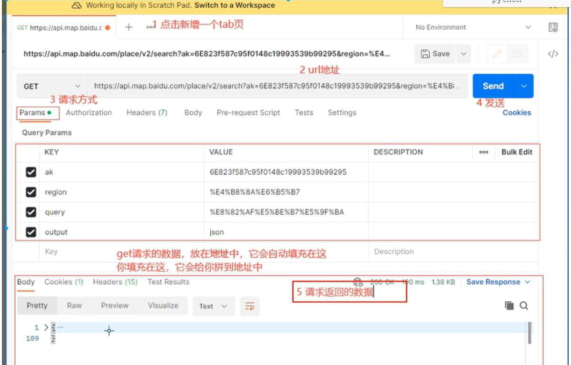Open the No Environment dropdown
The width and height of the screenshot is (571, 365).
click(473, 27)
